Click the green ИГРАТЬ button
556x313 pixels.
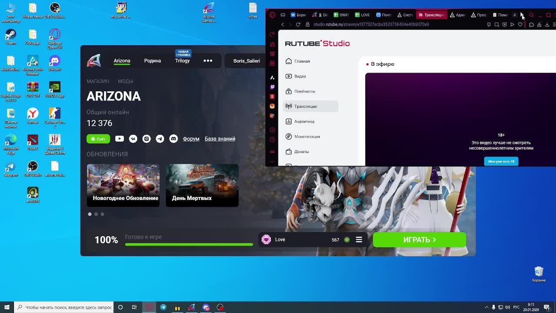tap(419, 240)
